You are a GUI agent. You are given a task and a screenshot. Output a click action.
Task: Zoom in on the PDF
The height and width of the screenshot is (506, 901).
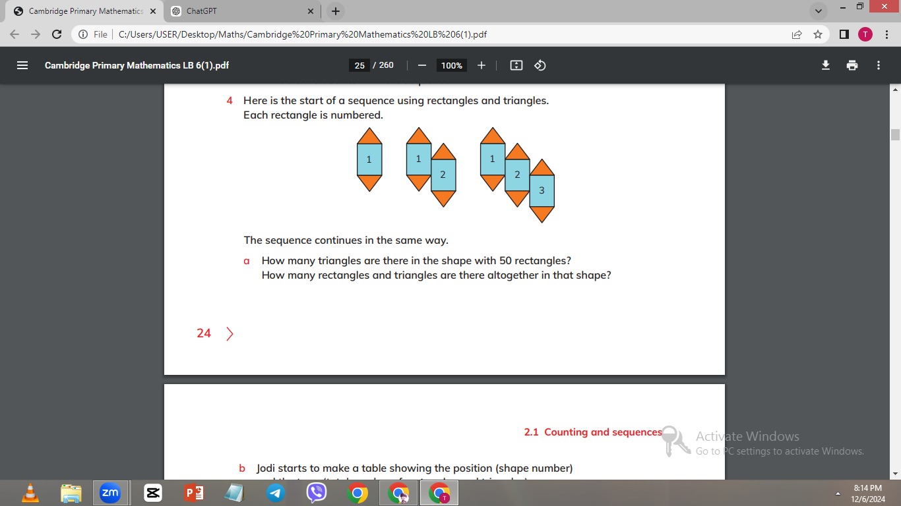point(482,65)
